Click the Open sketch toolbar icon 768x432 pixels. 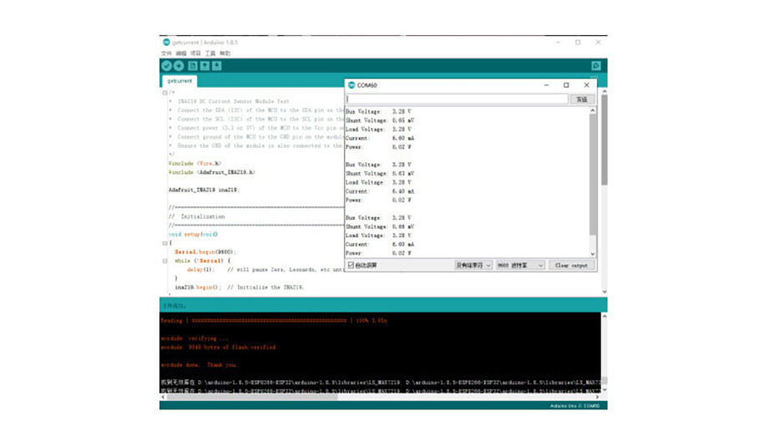click(x=205, y=65)
